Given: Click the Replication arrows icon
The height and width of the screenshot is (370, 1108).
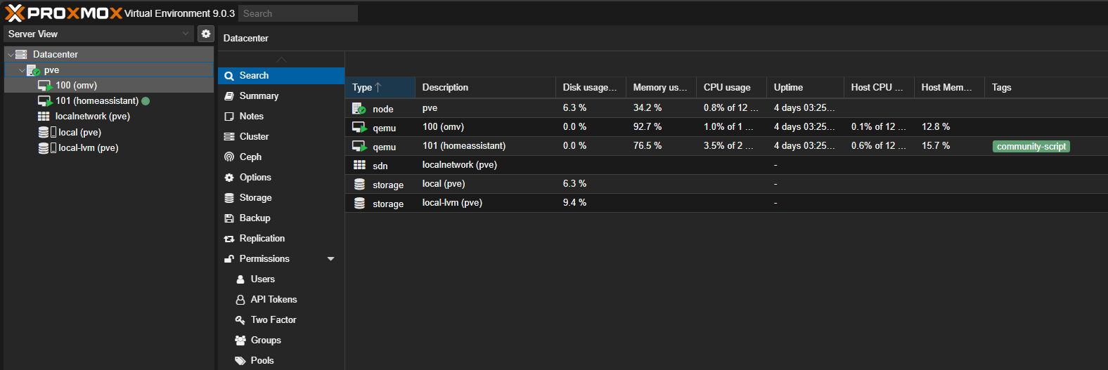Looking at the screenshot, I should 229,239.
